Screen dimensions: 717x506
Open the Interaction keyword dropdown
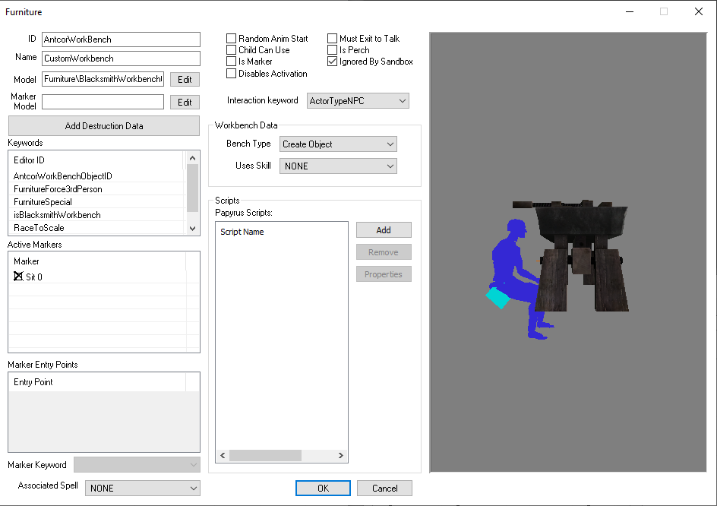point(358,101)
